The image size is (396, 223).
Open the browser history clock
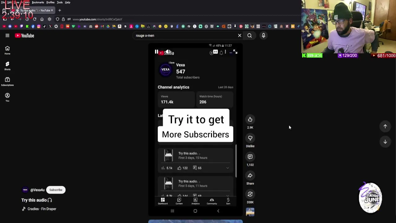pyautogui.click(x=27, y=19)
